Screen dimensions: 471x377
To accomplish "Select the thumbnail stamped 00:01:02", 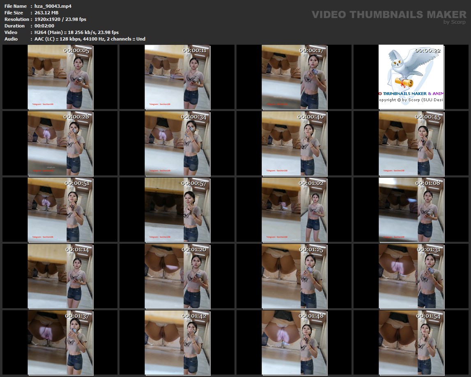I will (294, 210).
